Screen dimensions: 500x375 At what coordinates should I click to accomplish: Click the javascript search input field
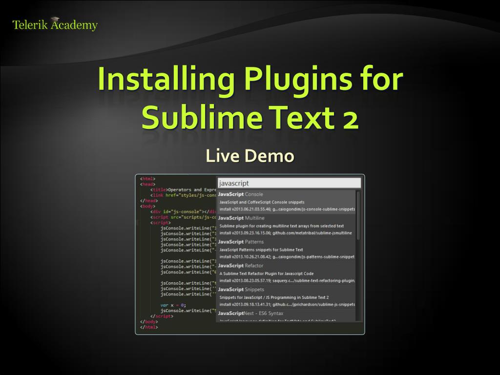coord(289,183)
